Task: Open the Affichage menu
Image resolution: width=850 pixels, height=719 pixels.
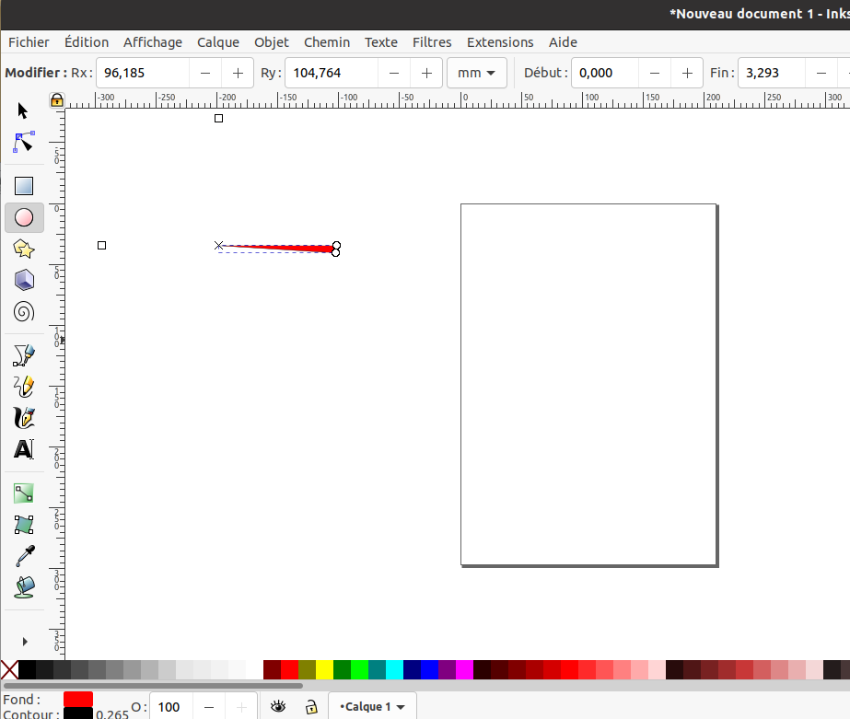Action: click(153, 42)
